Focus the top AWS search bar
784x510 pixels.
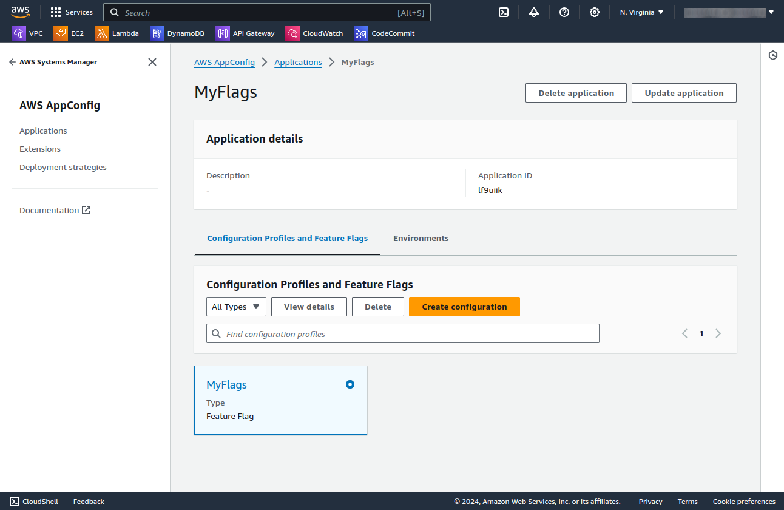click(267, 12)
